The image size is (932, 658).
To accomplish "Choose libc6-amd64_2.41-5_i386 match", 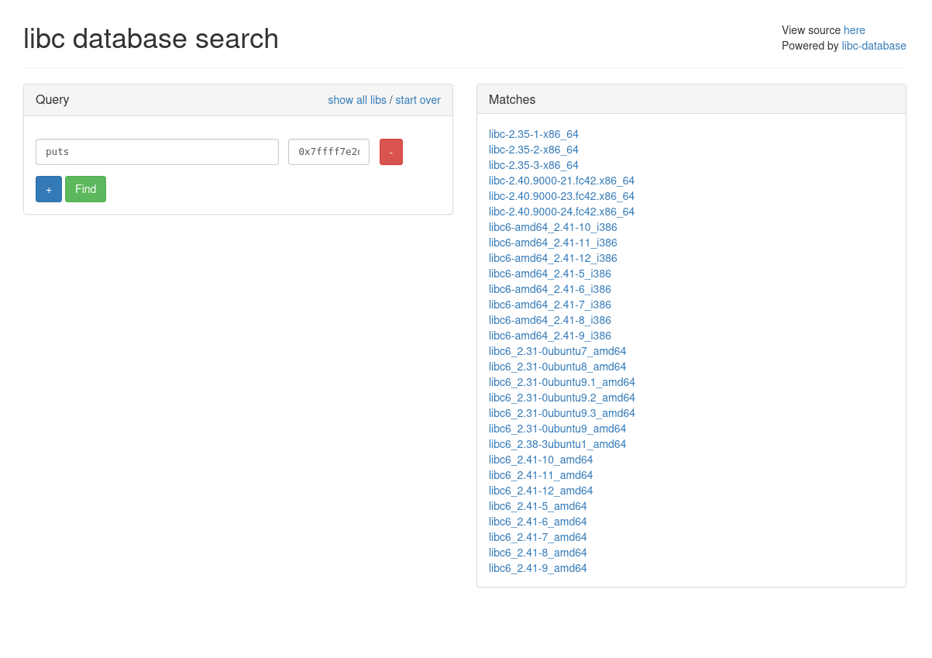I will pyautogui.click(x=549, y=274).
